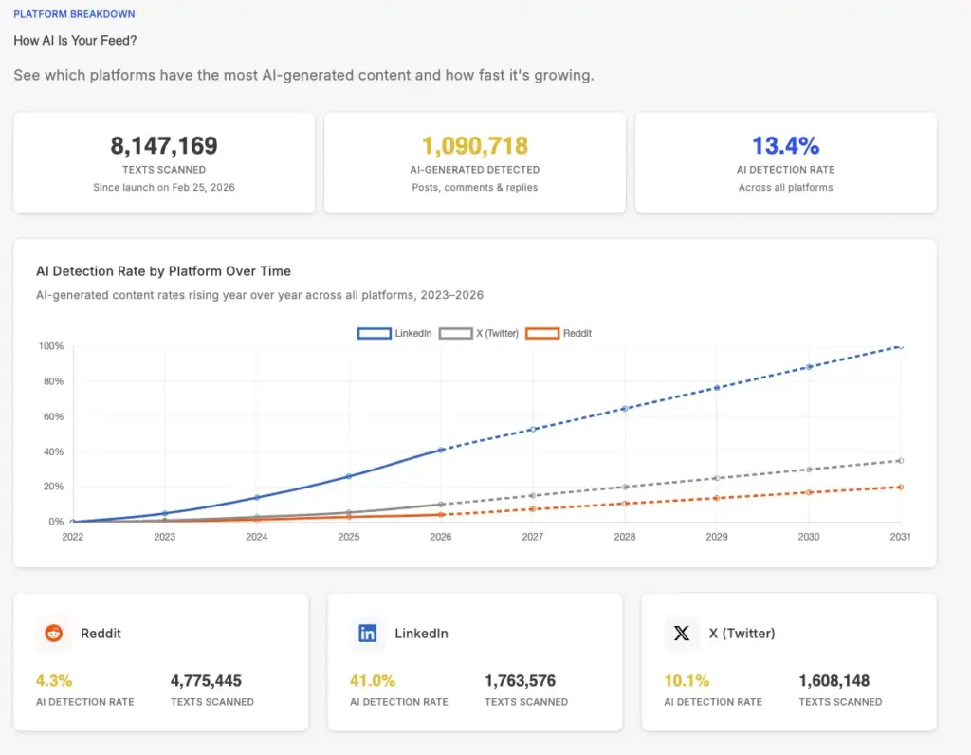Screen dimensions: 971x755
Task: Click LinkedIn's 41.0% AI detection rate
Action: (x=373, y=680)
